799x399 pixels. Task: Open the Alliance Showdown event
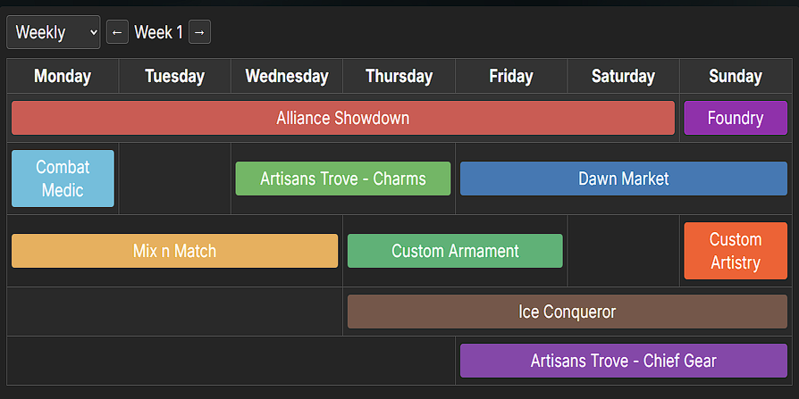tap(342, 118)
